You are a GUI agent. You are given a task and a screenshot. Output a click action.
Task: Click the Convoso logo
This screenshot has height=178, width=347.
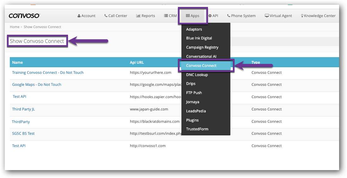click(24, 16)
